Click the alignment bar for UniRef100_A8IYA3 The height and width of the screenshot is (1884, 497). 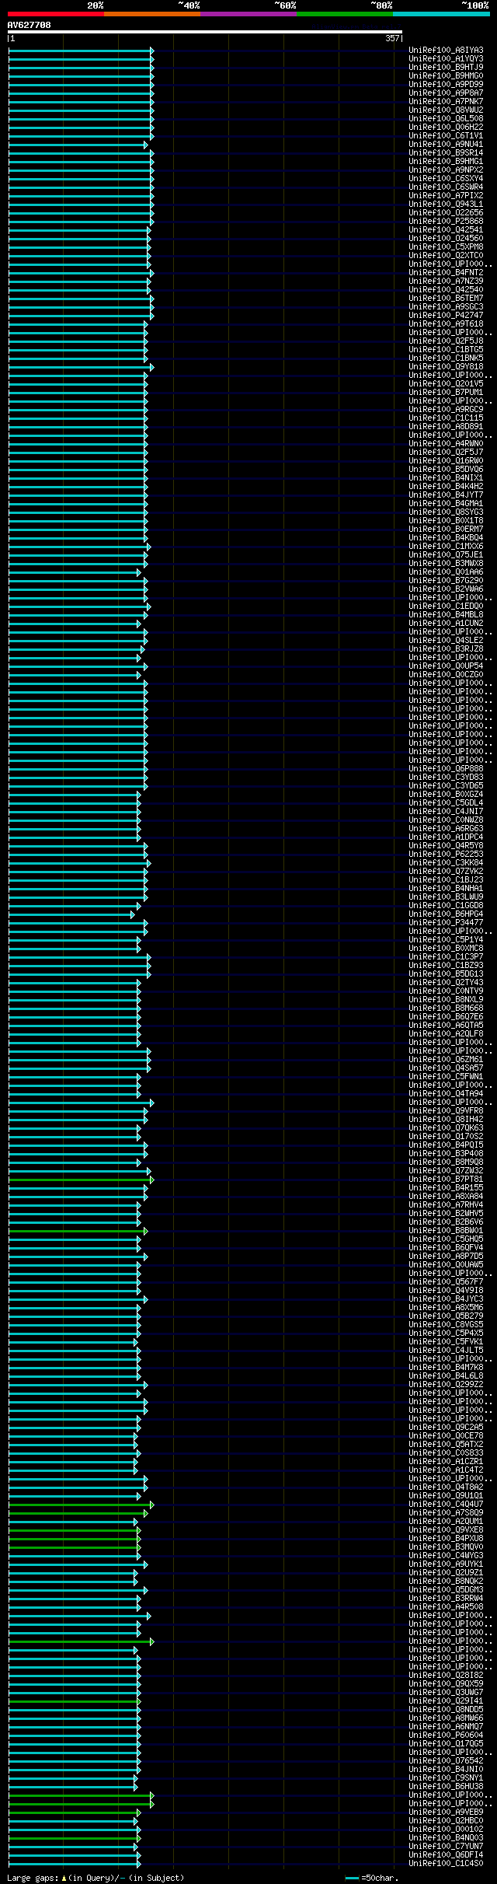(x=81, y=51)
